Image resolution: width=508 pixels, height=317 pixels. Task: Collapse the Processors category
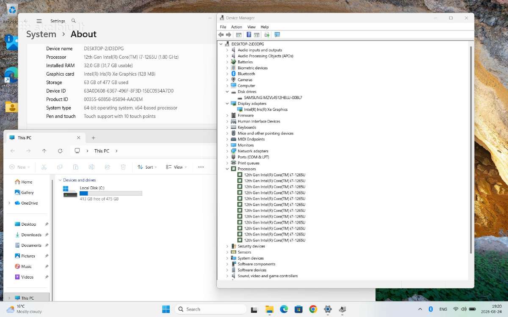coord(227,169)
